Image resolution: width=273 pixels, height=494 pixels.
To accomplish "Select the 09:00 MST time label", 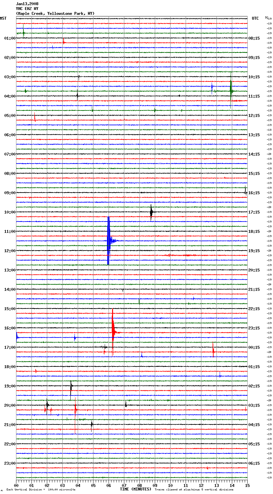I will (x=10, y=193).
